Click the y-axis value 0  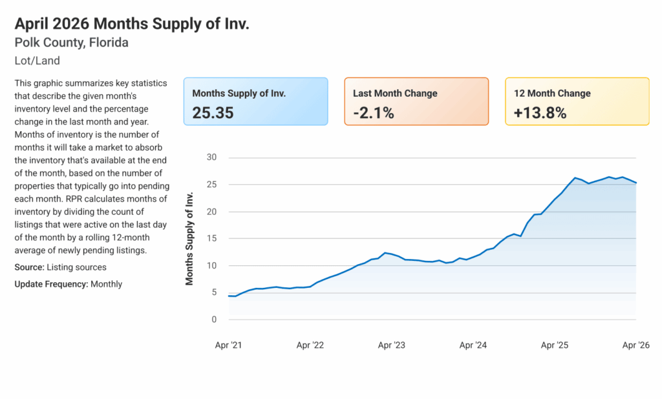click(x=214, y=320)
